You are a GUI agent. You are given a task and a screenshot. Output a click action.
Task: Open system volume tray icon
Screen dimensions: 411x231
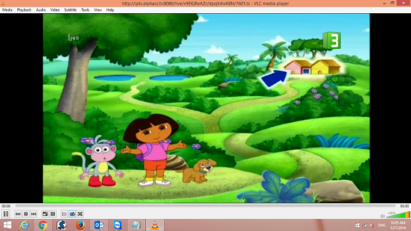372,226
